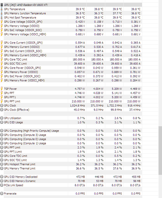Click the 0.158 V minimum core voltage value
Screen dimensions: 162x198
click(99, 22)
